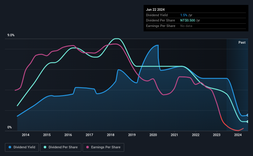Click the 9.0% y-axis label
Viewport: 253px width, 156px height.
(x=11, y=35)
